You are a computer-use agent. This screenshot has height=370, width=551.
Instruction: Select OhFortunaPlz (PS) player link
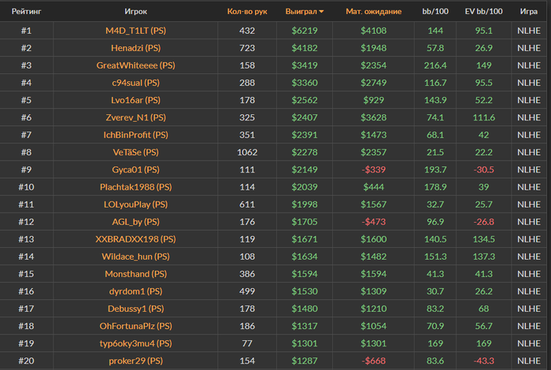point(135,326)
